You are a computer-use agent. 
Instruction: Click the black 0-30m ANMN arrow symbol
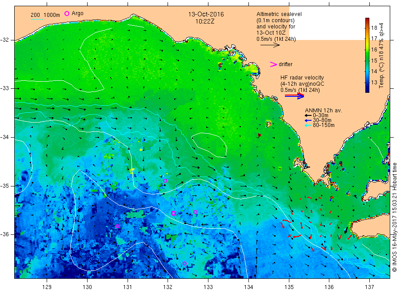(x=308, y=115)
